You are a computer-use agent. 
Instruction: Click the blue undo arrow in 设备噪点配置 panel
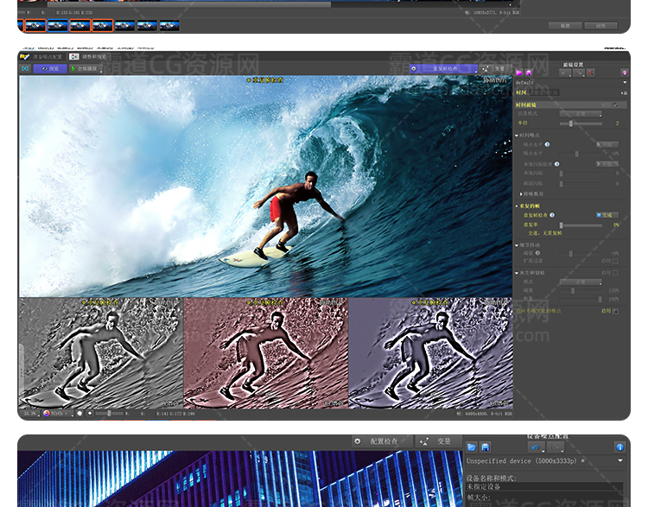(537, 447)
